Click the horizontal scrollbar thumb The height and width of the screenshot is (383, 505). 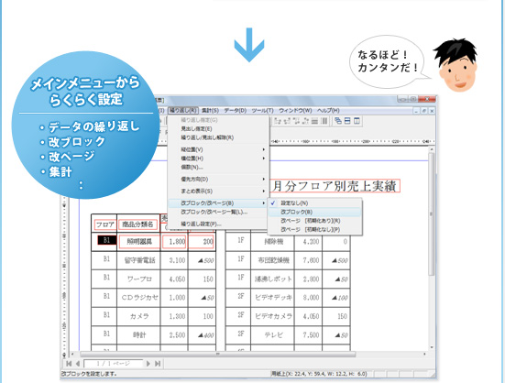pos(218,354)
